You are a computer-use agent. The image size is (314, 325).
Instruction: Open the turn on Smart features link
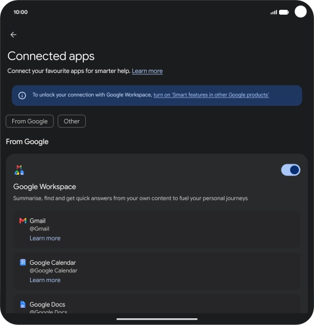pyautogui.click(x=211, y=95)
